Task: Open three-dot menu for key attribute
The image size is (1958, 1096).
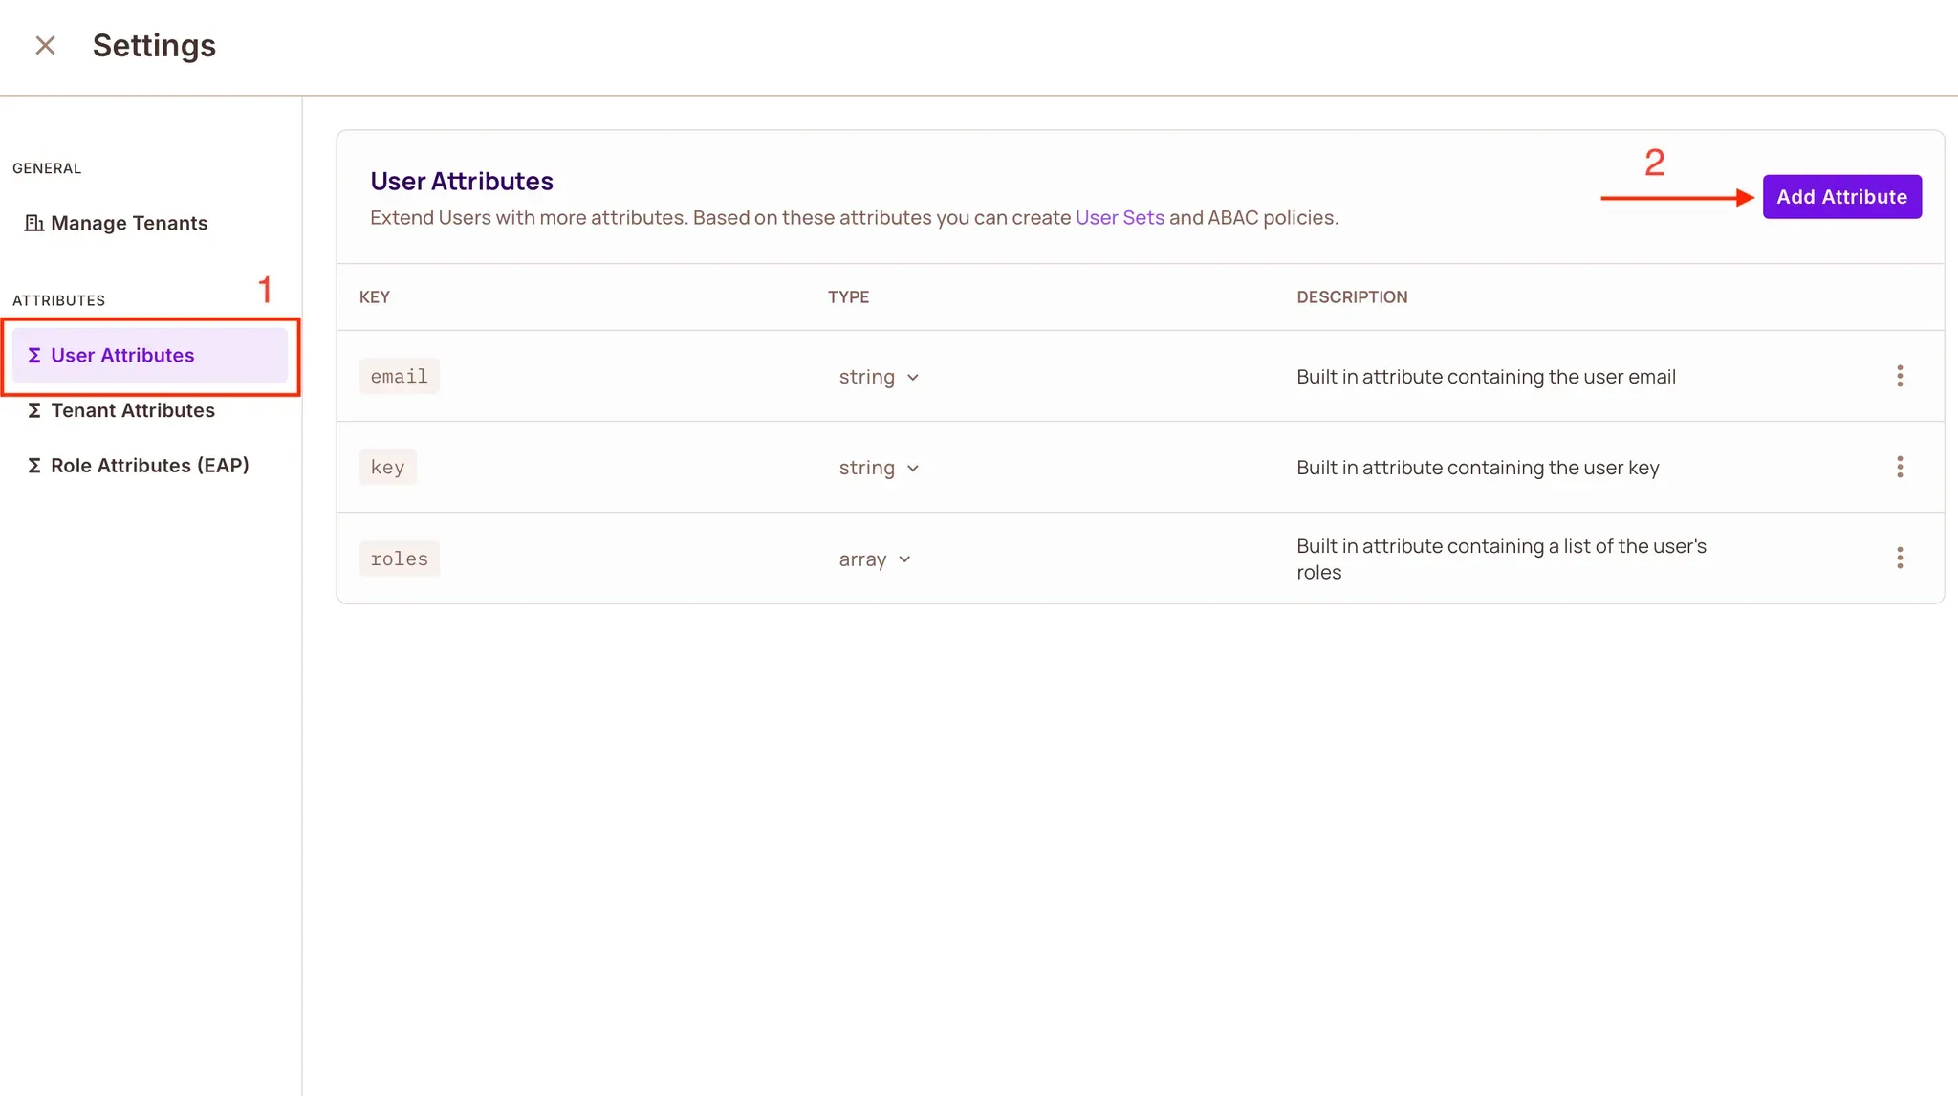Action: coord(1899,467)
